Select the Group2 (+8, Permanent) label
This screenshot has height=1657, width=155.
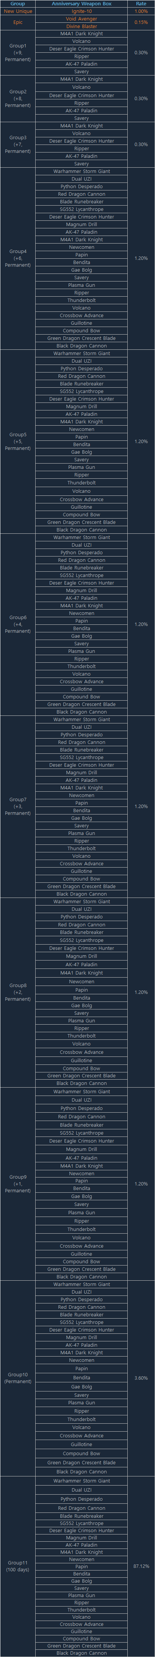(17, 98)
